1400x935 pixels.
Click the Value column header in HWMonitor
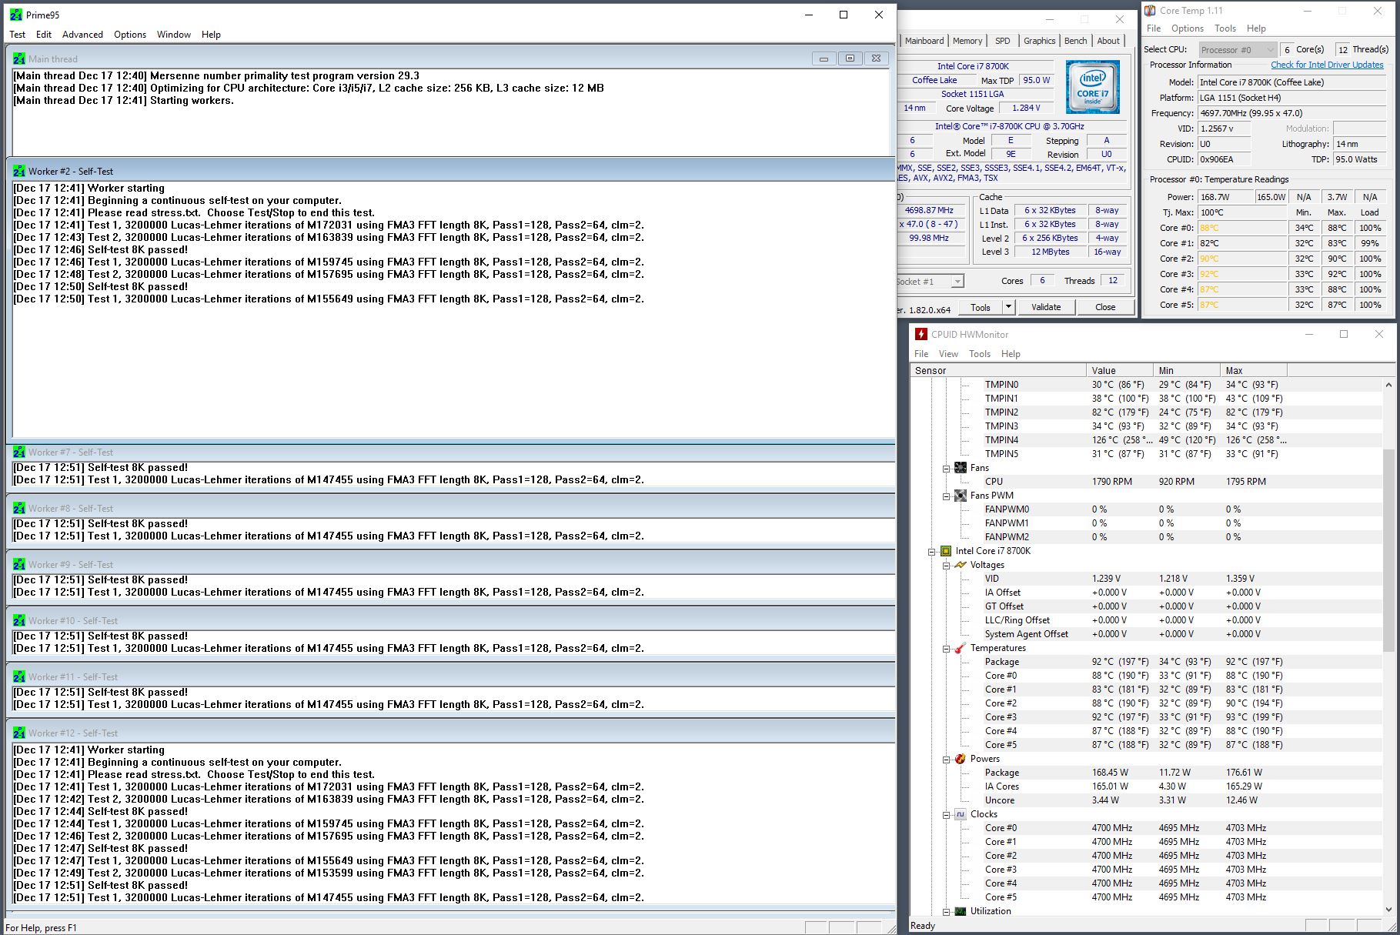1120,370
